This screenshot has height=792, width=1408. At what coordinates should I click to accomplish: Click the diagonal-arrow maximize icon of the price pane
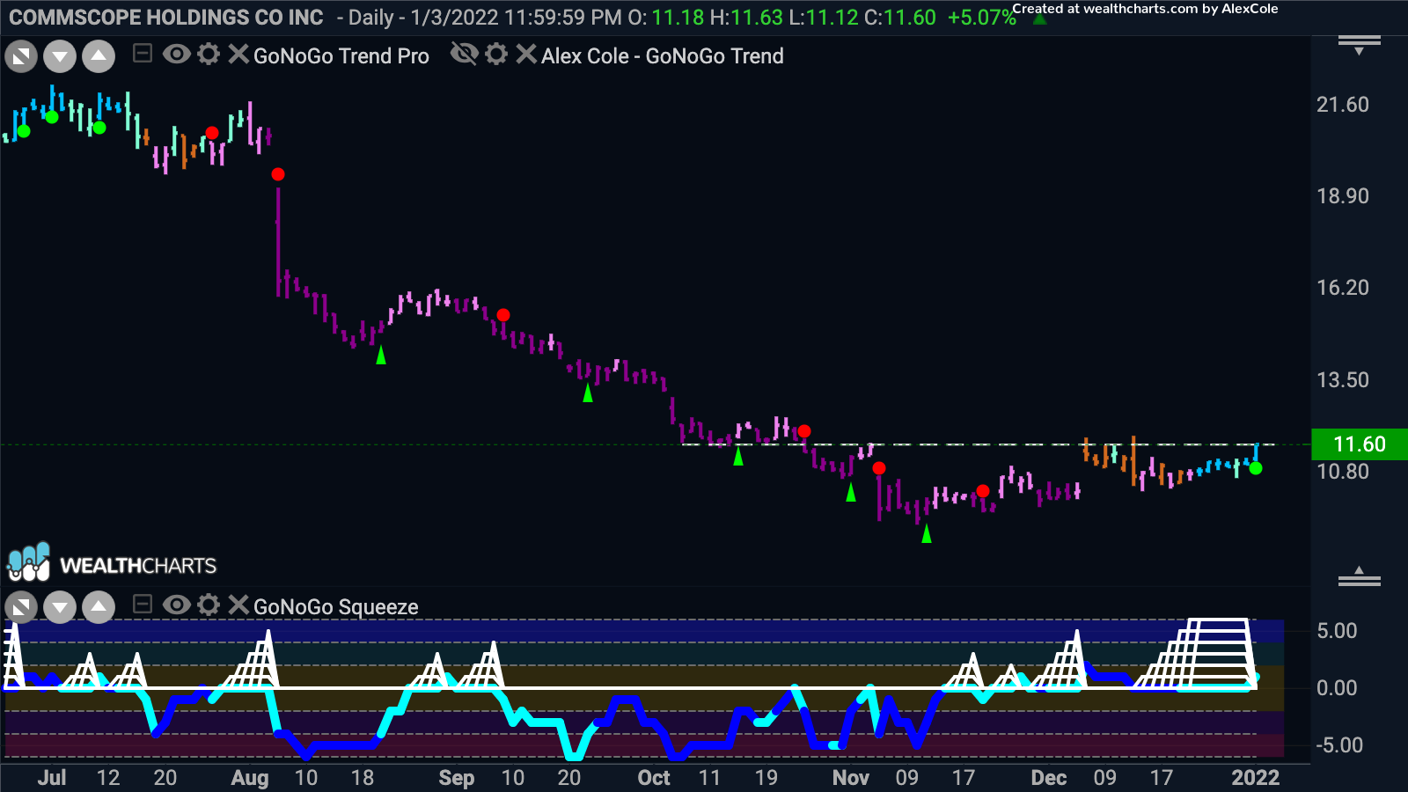click(21, 57)
